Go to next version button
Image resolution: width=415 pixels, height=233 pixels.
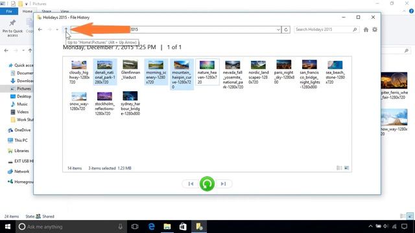(x=223, y=184)
